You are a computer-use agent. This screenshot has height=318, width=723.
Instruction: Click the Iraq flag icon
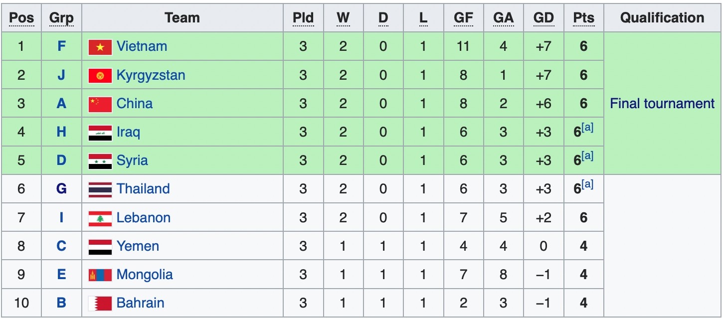[100, 133]
